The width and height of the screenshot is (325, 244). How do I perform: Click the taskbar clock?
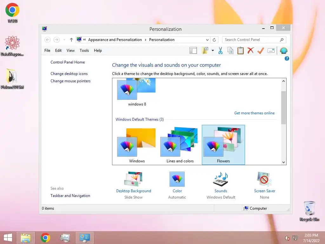click(x=311, y=238)
